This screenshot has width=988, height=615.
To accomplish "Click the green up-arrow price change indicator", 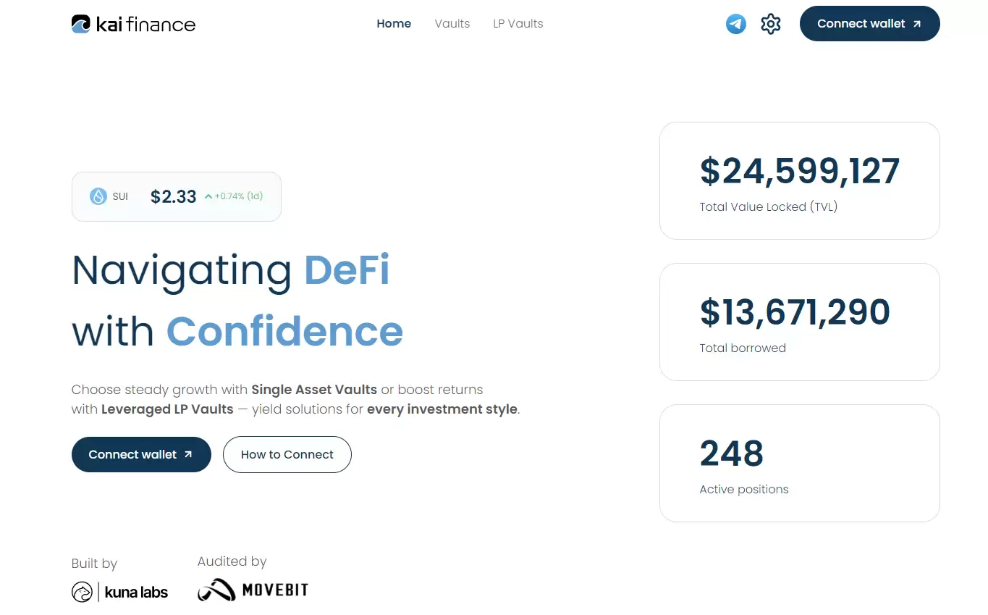I will click(x=208, y=196).
